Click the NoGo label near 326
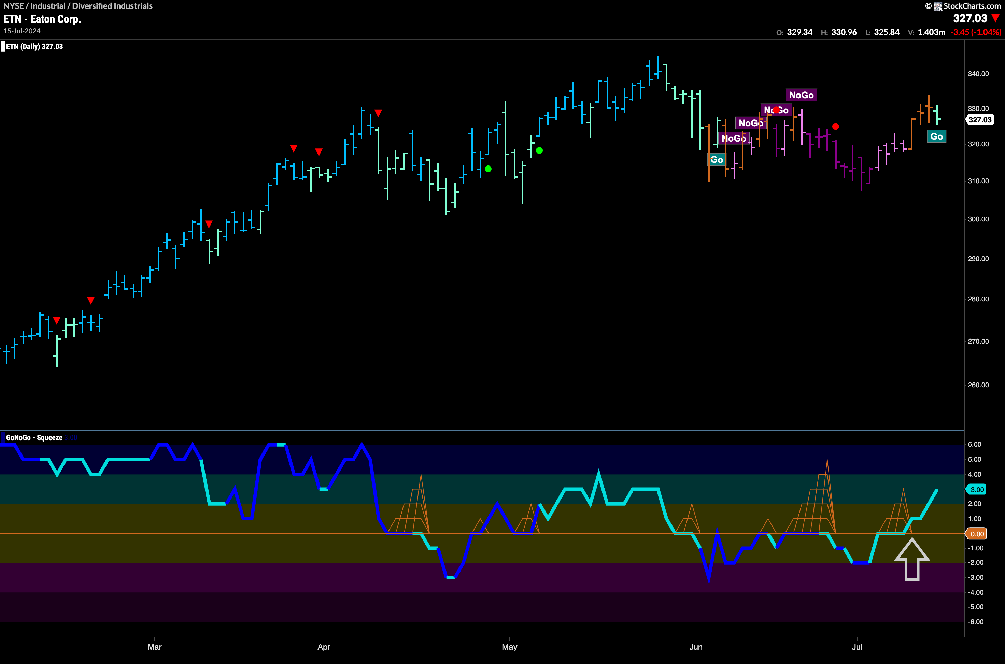Viewport: 1005px width, 664px height. click(750, 123)
